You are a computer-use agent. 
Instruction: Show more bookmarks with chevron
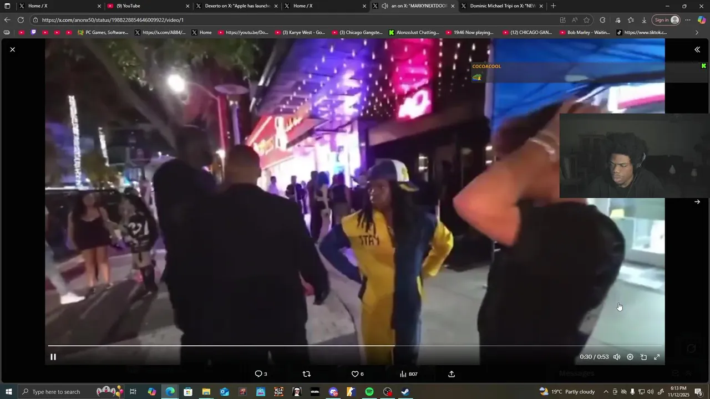(697, 33)
